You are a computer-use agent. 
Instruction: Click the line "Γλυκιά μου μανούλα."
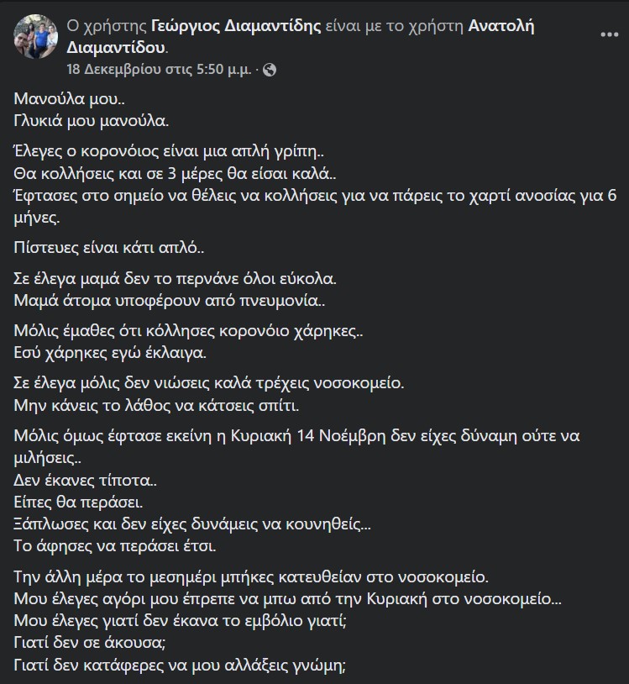click(92, 119)
